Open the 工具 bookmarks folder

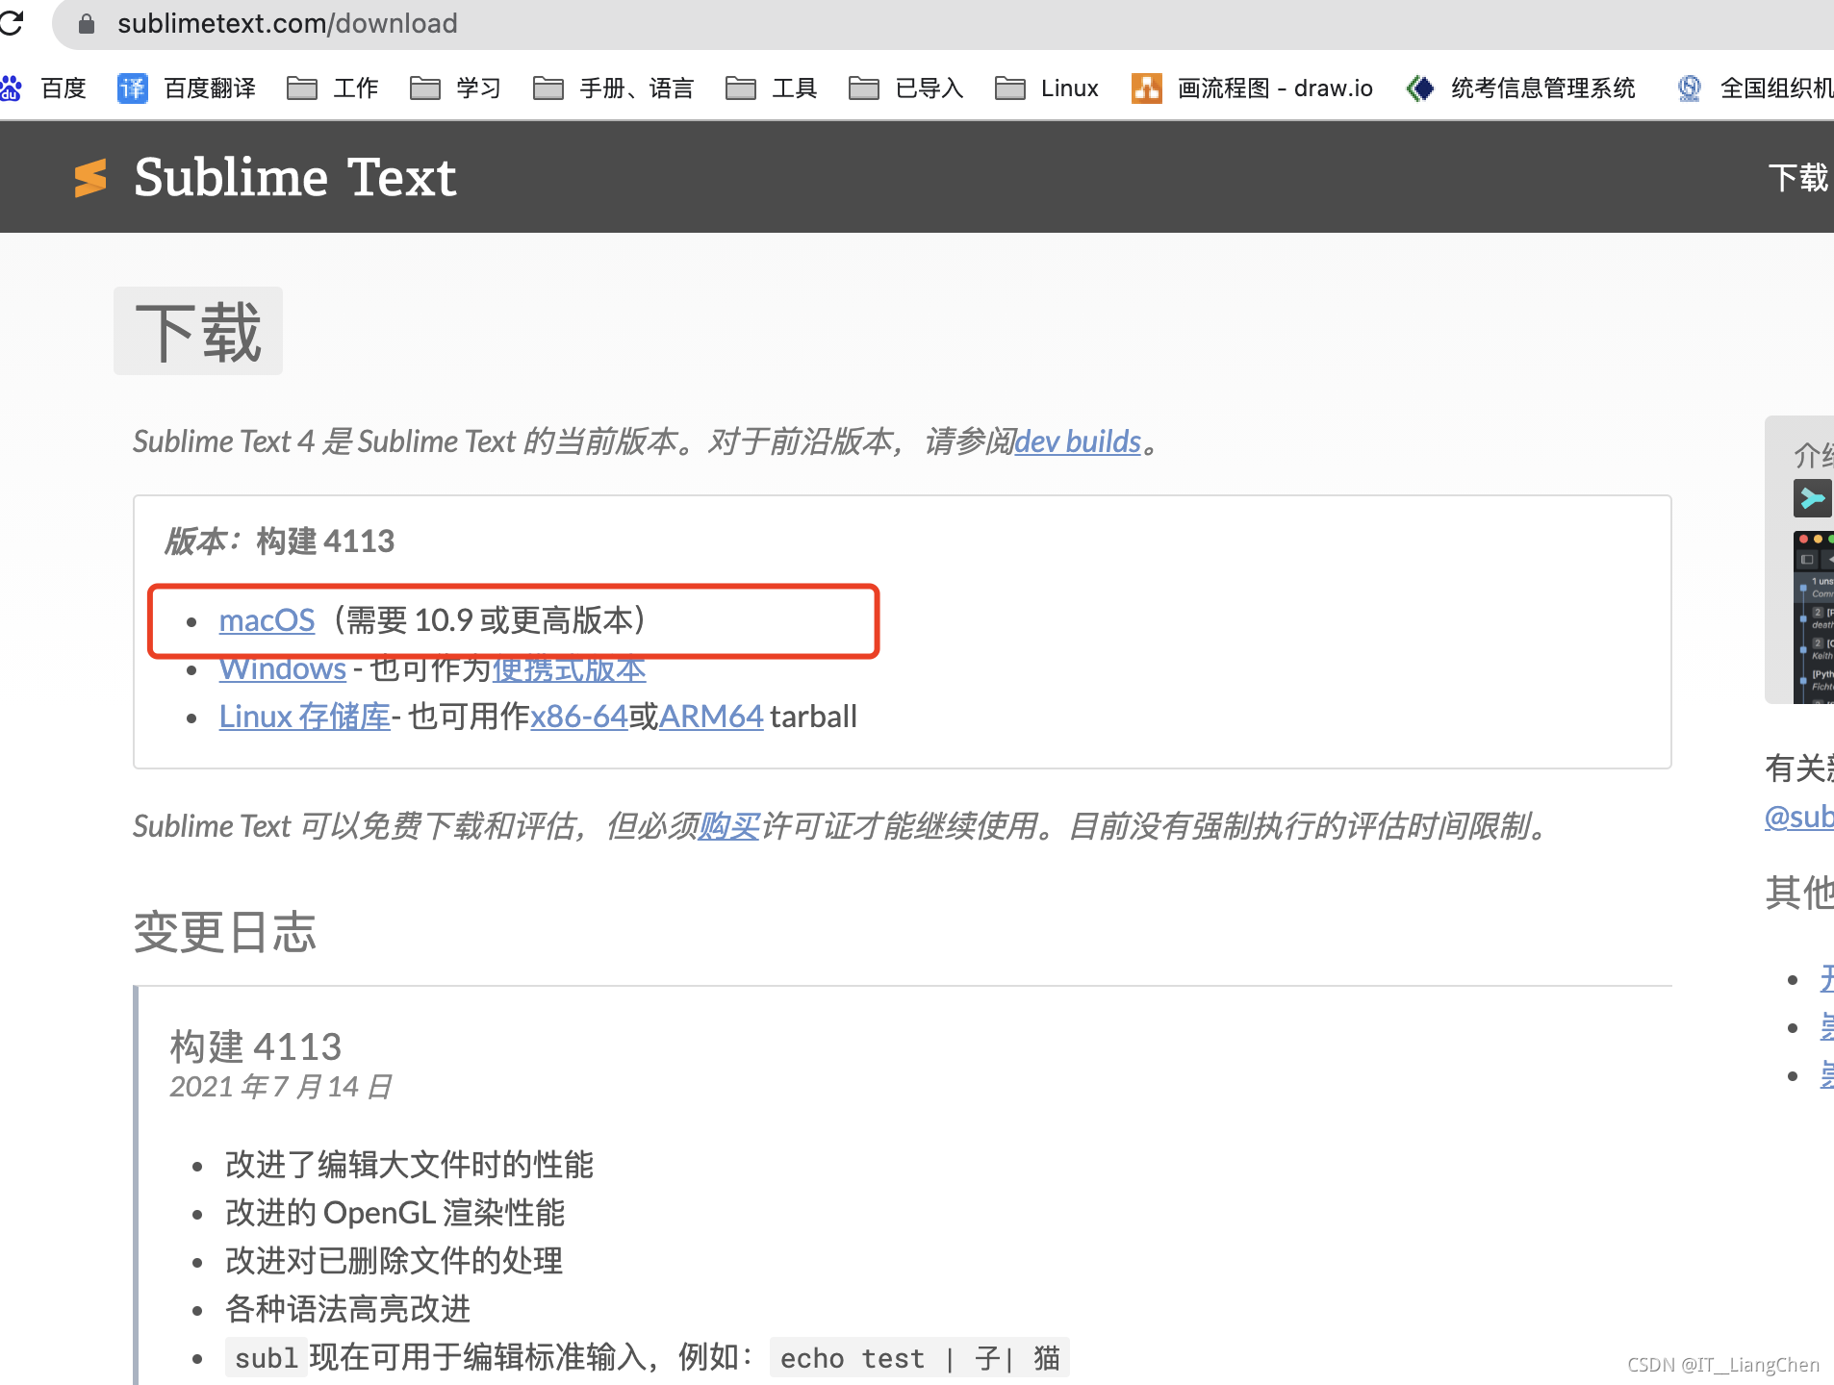tap(772, 88)
